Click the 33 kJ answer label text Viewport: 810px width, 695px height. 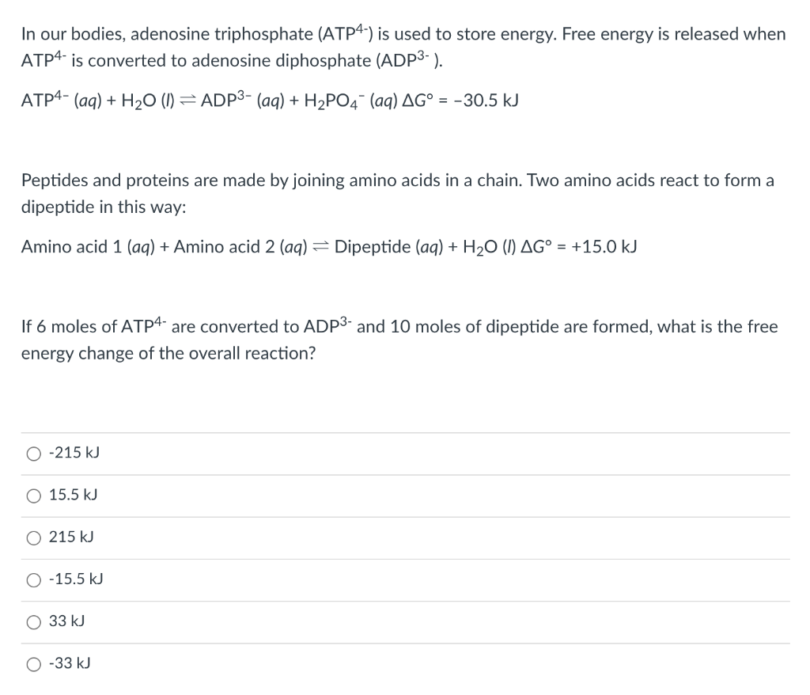[66, 621]
